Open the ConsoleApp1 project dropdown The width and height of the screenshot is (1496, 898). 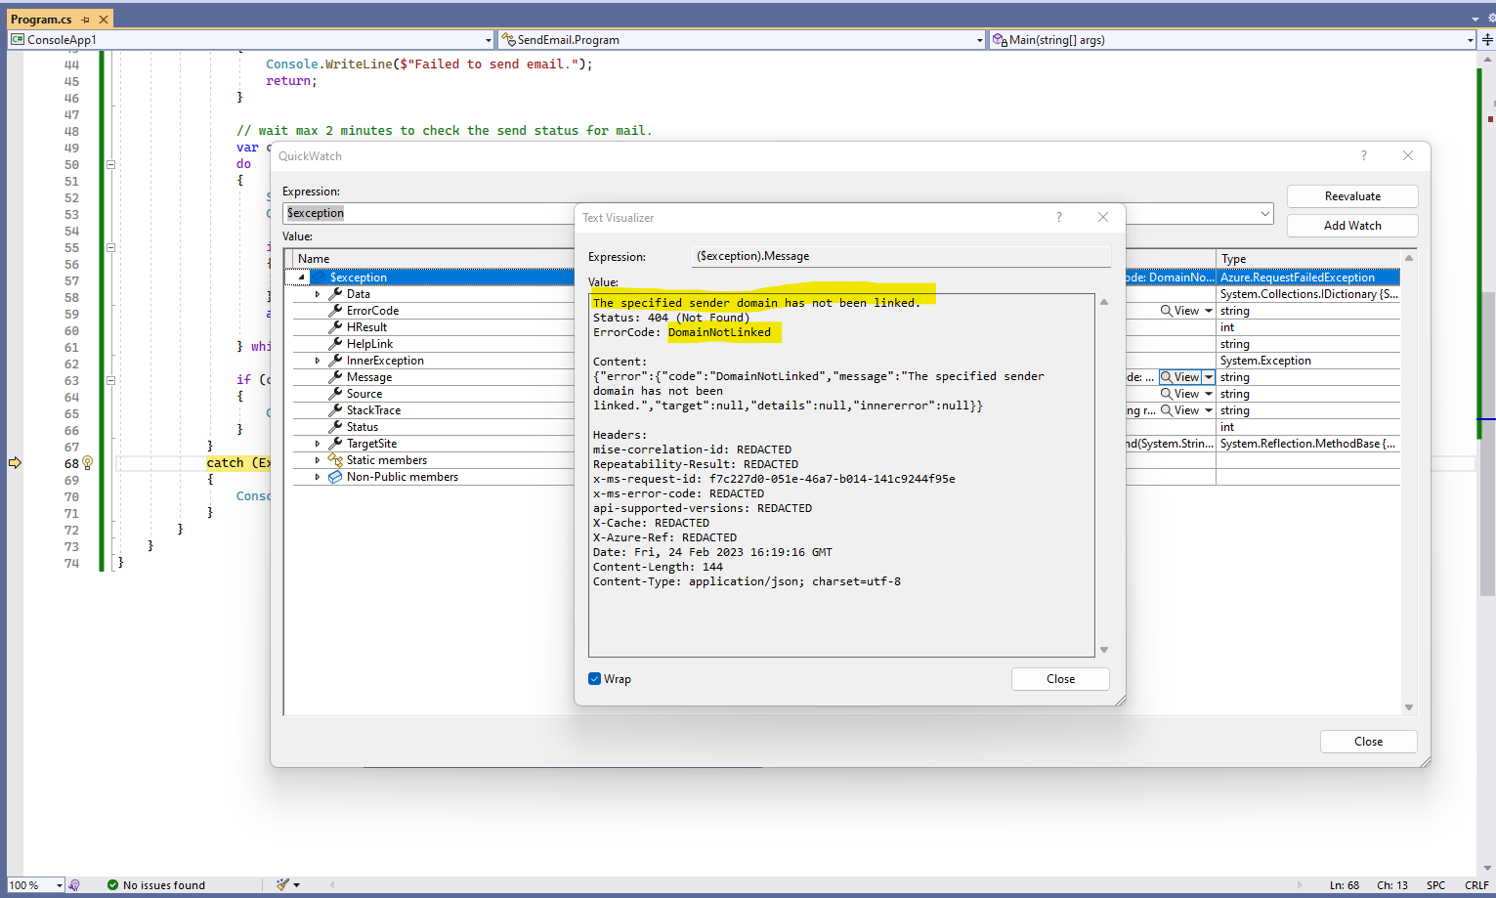point(489,40)
